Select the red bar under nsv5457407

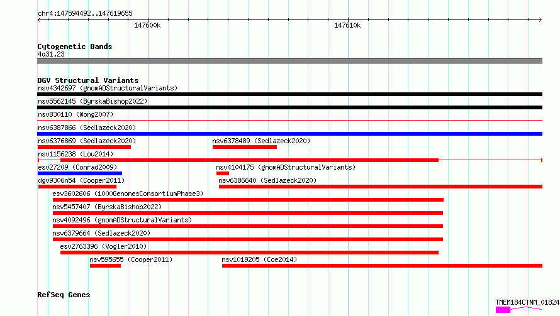click(248, 213)
